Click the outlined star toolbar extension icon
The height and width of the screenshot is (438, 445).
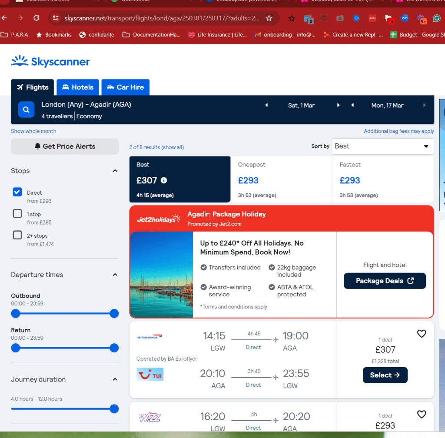292,18
